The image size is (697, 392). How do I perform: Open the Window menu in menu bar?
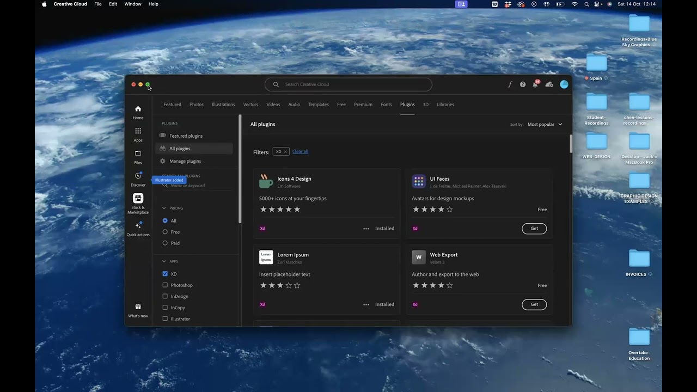(133, 4)
